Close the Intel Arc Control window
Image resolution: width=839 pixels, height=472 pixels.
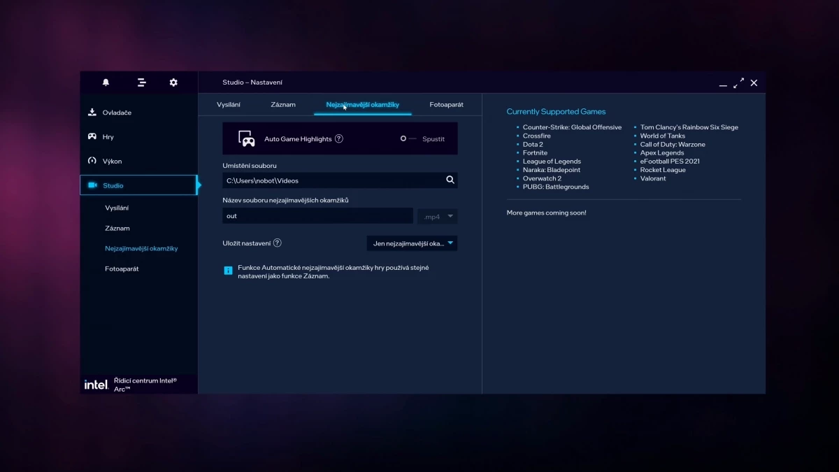[754, 83]
